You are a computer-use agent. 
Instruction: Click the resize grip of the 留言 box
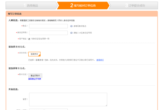click(x=106, y=105)
